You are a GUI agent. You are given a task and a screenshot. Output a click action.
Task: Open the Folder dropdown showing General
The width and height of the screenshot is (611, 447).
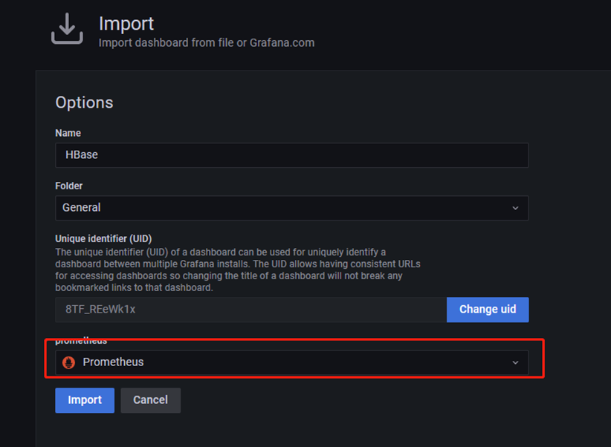pos(292,208)
